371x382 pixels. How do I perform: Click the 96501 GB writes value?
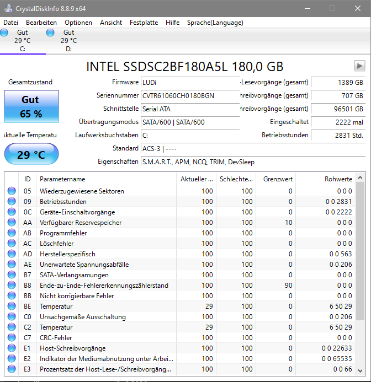tap(338, 109)
